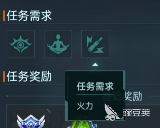Click the 任务奖励 section heading
The width and height of the screenshot is (160, 128).
point(29,76)
